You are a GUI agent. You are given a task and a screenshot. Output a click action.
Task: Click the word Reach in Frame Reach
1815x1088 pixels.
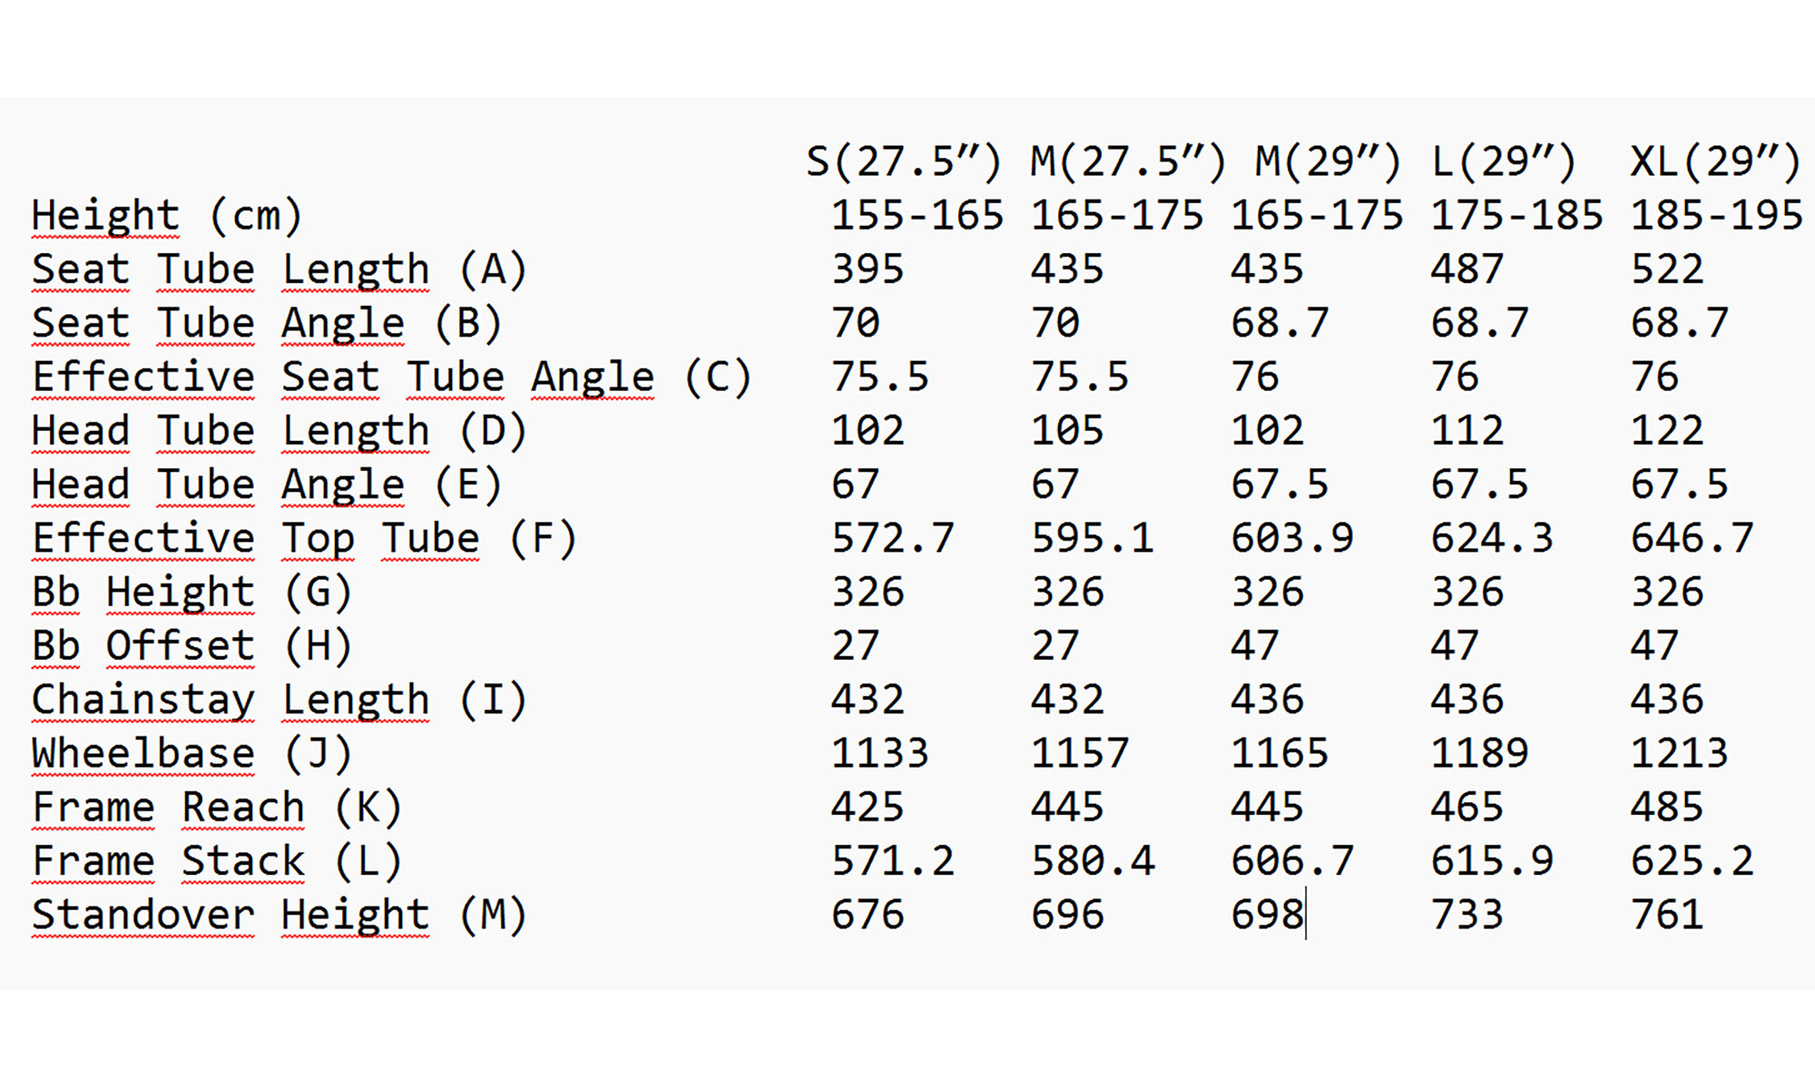[x=243, y=808]
